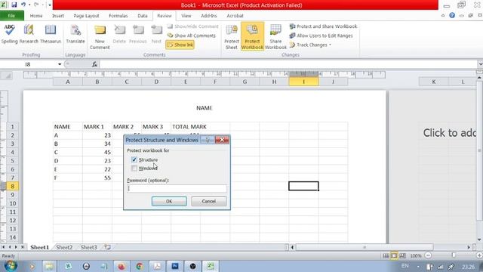Open Chrome from the taskbar
This screenshot has height=272, width=483.
(x=139, y=266)
